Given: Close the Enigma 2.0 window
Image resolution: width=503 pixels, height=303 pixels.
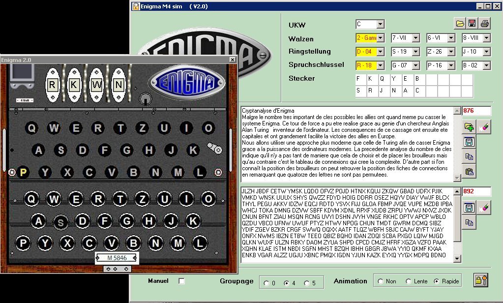Looking at the screenshot, I should 233,60.
